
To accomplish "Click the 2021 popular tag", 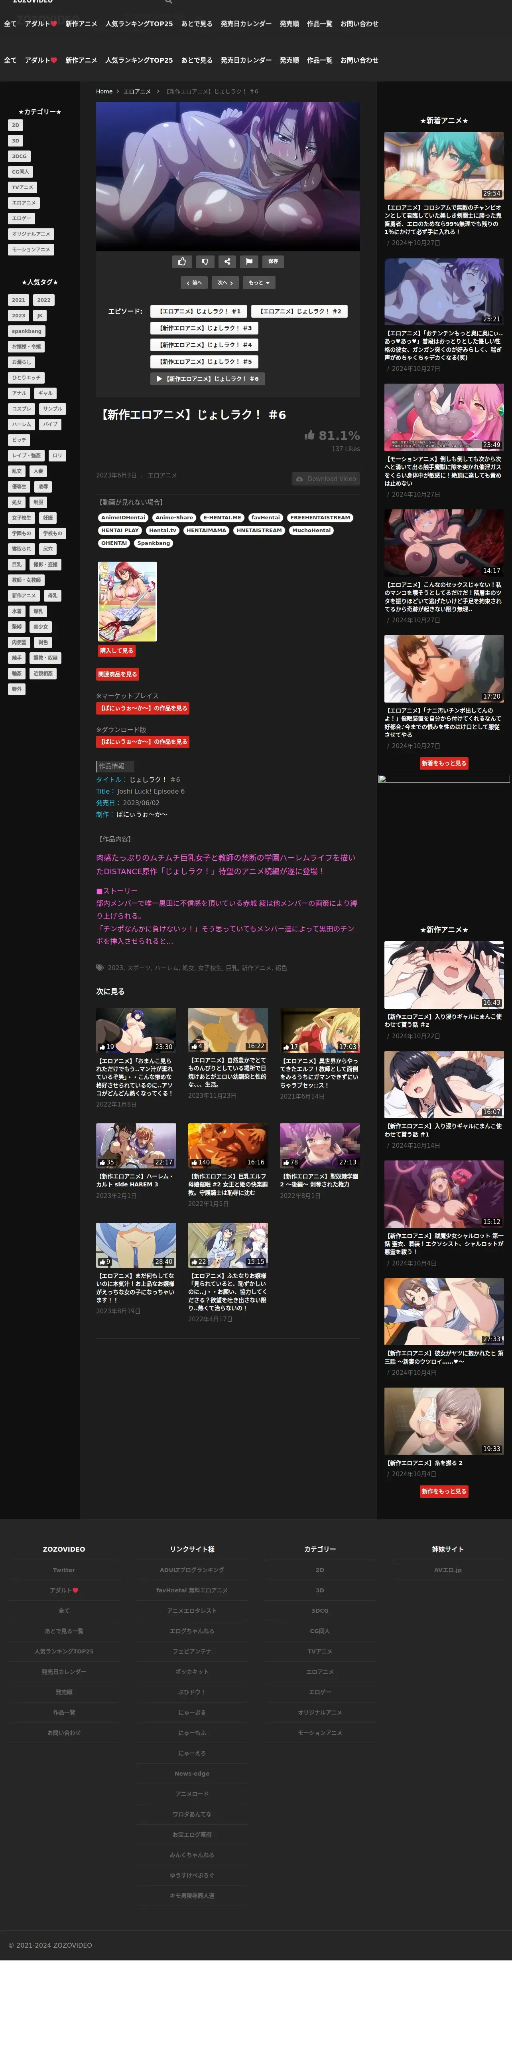I will click(x=18, y=300).
